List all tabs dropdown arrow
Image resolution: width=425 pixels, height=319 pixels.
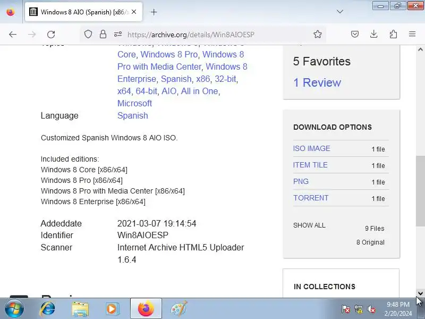click(340, 12)
